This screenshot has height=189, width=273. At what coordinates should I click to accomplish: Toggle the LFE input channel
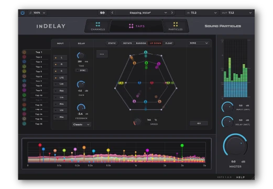pos(60,77)
